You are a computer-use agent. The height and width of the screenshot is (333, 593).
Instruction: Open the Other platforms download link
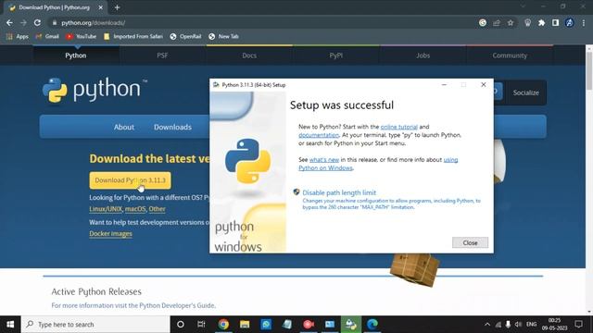(157, 209)
